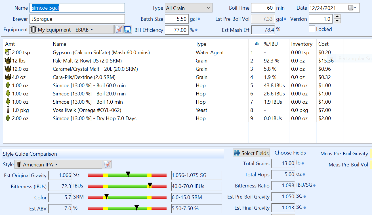Click the hop icon for Simcoe Boil 60.0 min
This screenshot has height=215, width=372.
click(8, 85)
